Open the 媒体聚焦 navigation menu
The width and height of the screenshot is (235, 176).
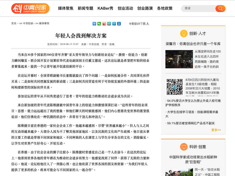66,8
